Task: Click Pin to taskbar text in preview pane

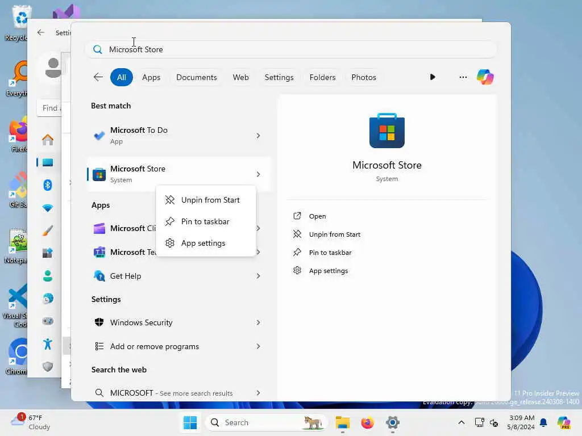Action: [330, 253]
